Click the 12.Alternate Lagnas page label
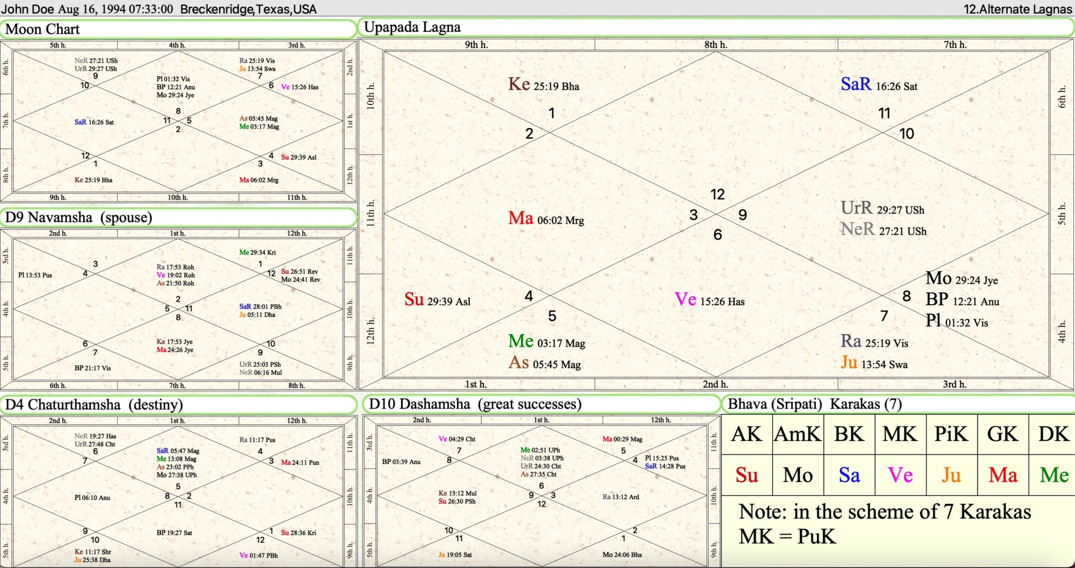The height and width of the screenshot is (568, 1075). [1017, 9]
